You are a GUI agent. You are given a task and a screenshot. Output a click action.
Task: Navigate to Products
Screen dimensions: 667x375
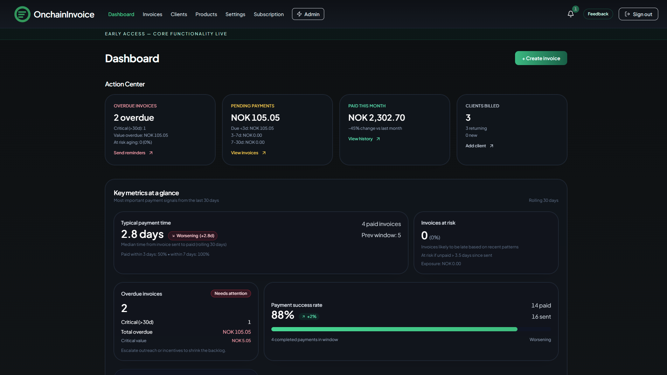coord(206,14)
